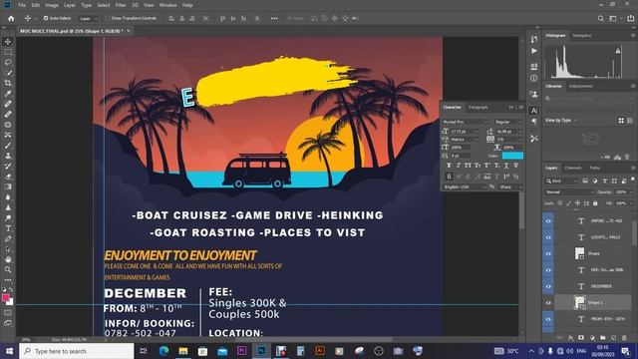Image resolution: width=638 pixels, height=359 pixels.
Task: Open the font style Regular dropdown
Action: [x=507, y=122]
